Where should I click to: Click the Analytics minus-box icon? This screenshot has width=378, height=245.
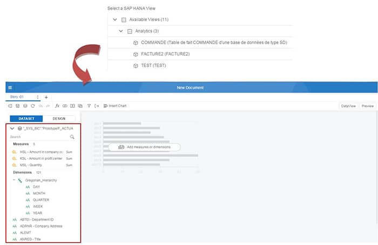coord(130,31)
